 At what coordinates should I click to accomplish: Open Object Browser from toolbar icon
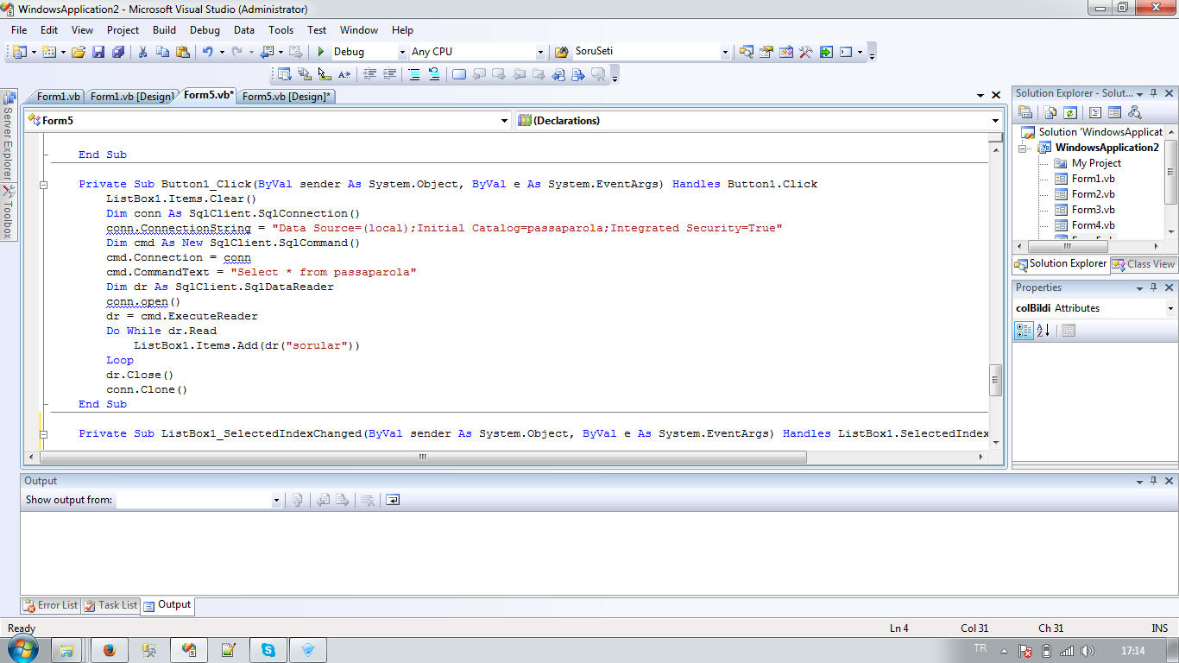point(786,52)
